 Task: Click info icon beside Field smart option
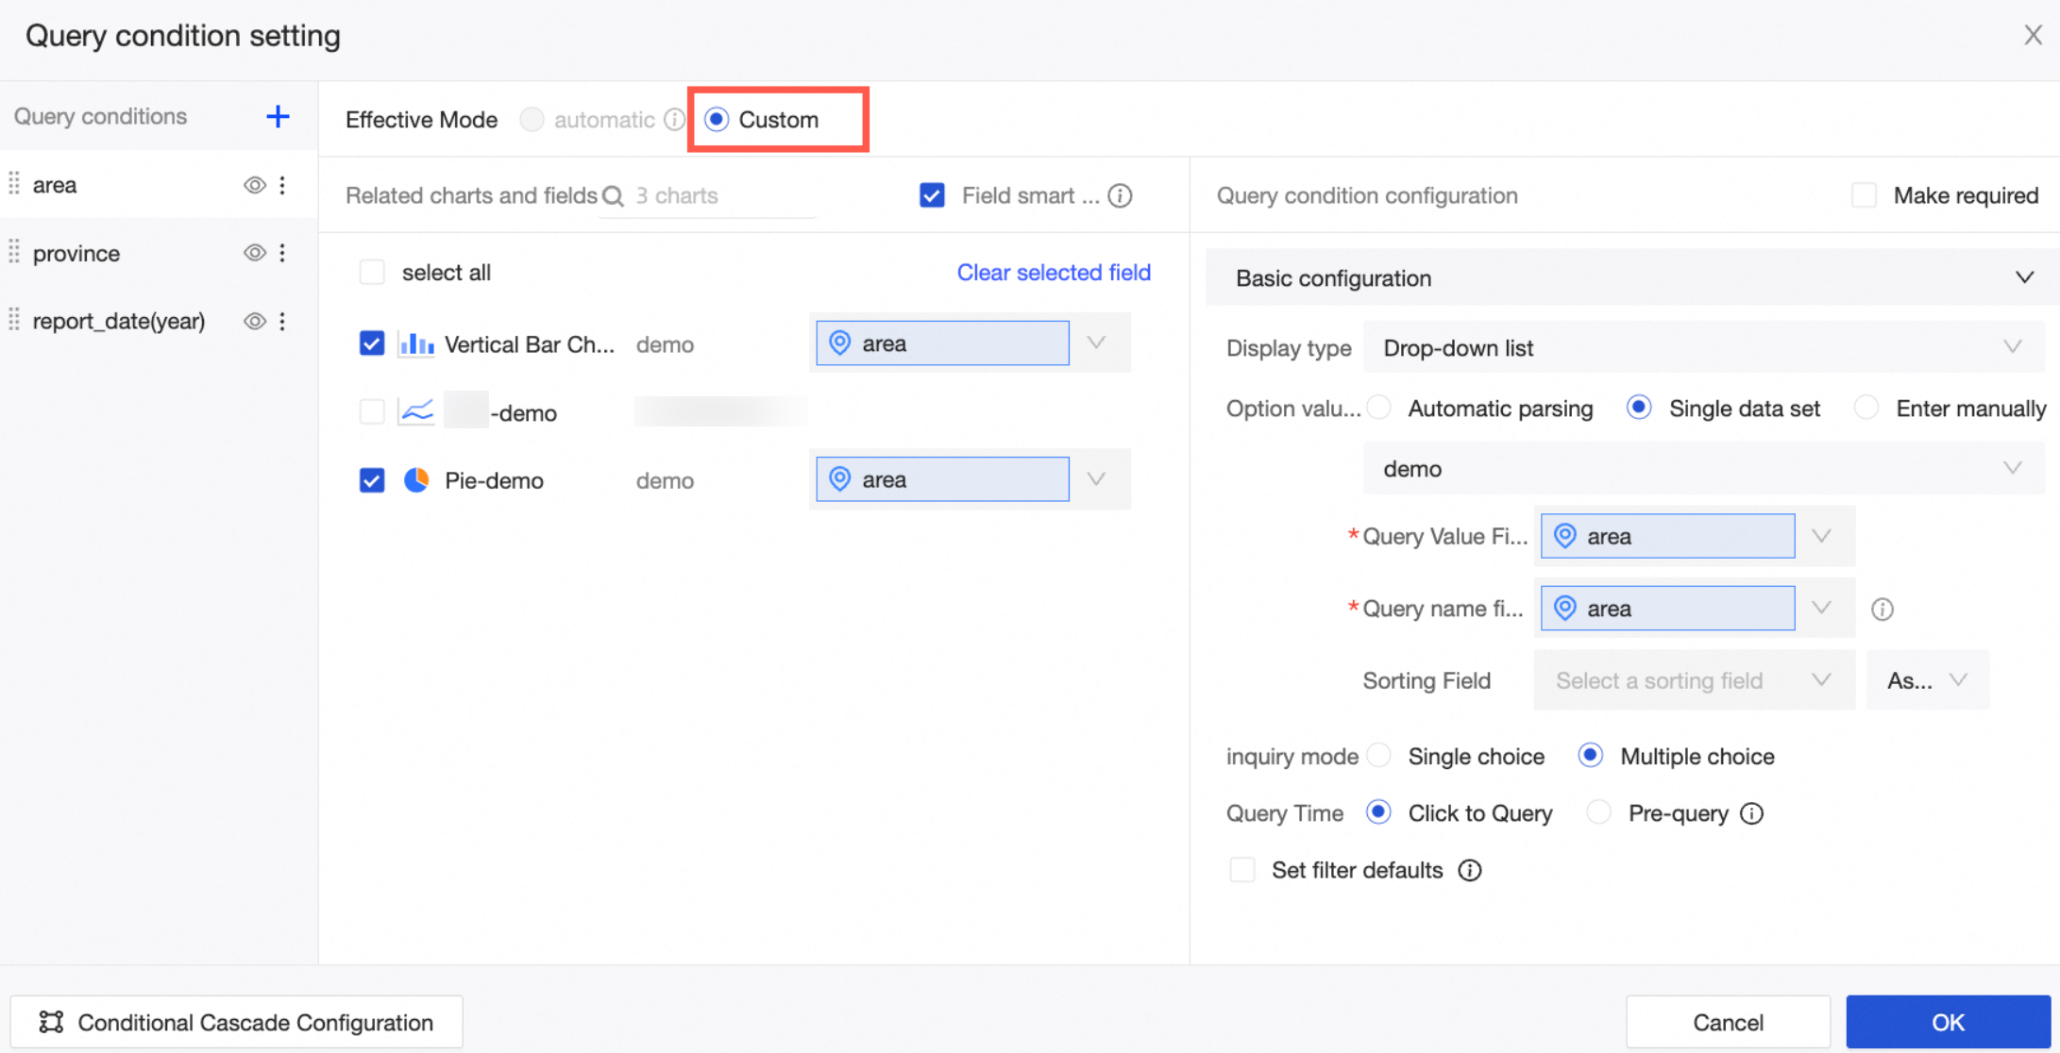pyautogui.click(x=1120, y=195)
